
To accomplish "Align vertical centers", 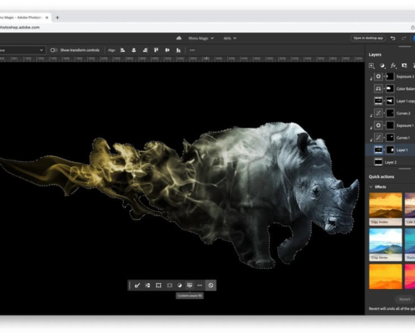I will pyautogui.click(x=167, y=50).
